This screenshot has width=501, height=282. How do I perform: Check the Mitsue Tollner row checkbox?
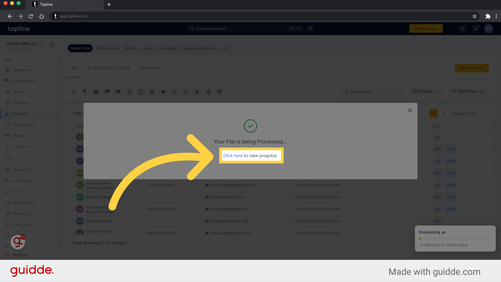tap(71, 185)
